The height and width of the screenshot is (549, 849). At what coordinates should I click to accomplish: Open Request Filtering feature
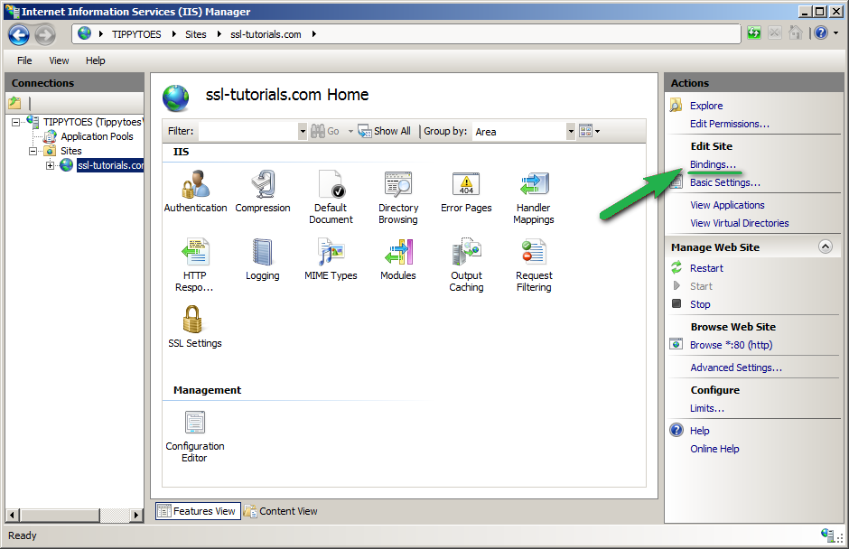coord(533,265)
